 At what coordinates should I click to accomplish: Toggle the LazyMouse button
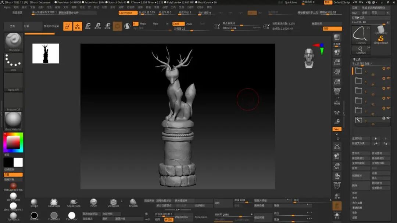[128, 12]
